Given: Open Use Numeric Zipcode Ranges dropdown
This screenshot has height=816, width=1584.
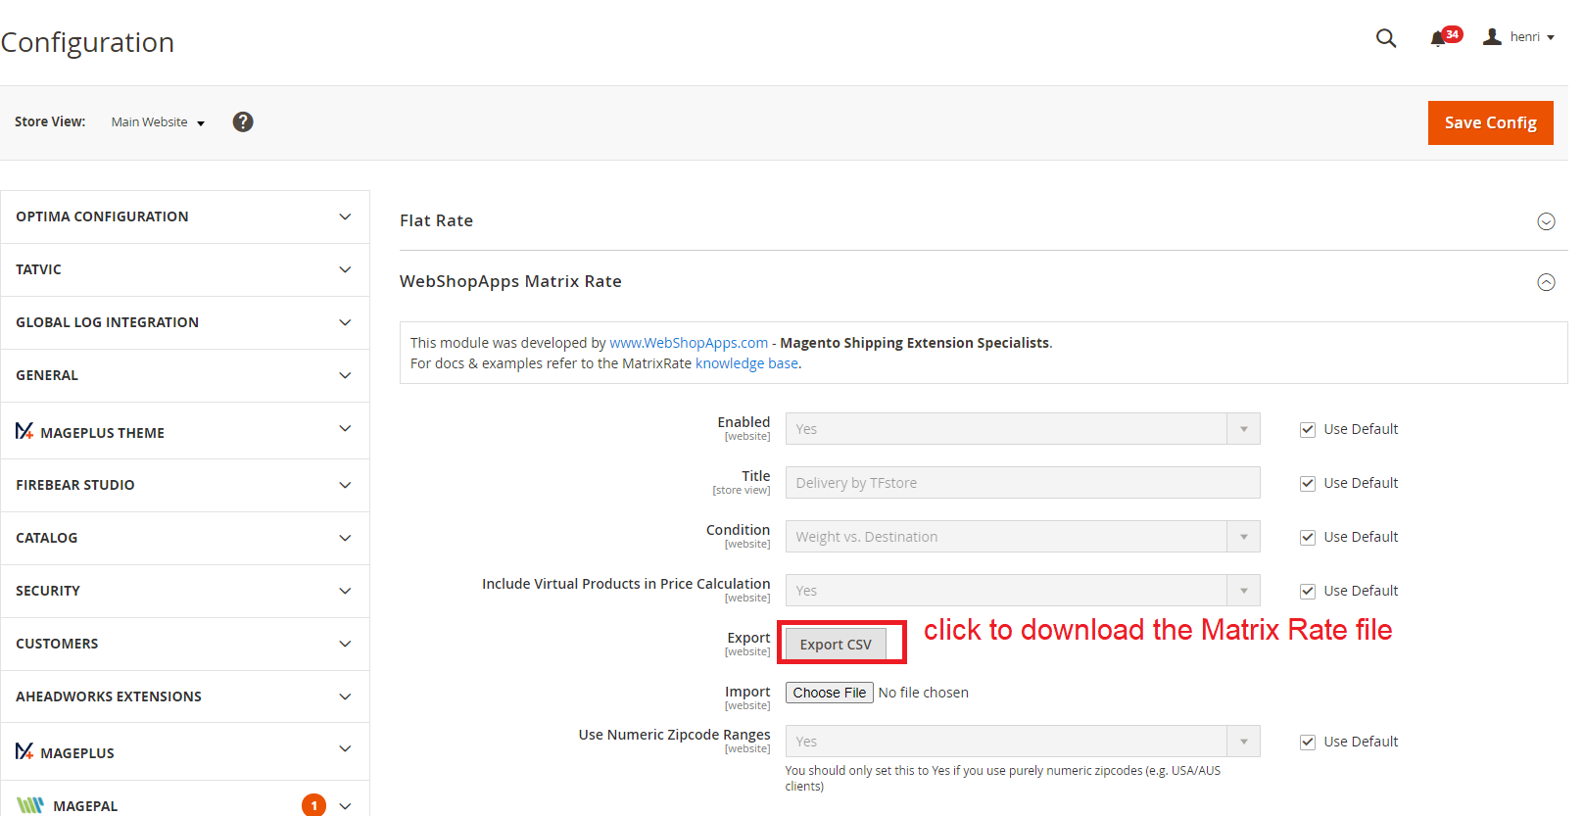Looking at the screenshot, I should [x=1023, y=742].
